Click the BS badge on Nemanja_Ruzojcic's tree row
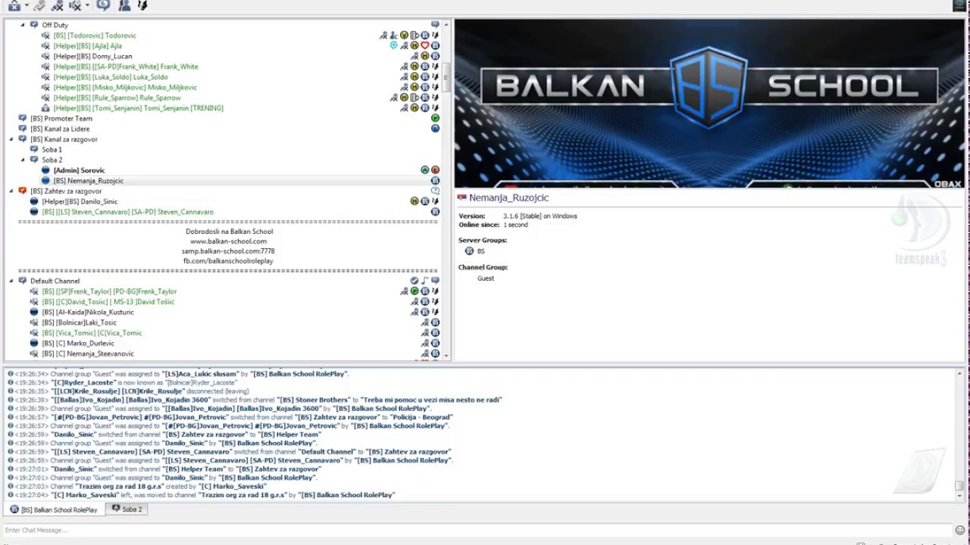Image resolution: width=970 pixels, height=545 pixels. (x=435, y=181)
